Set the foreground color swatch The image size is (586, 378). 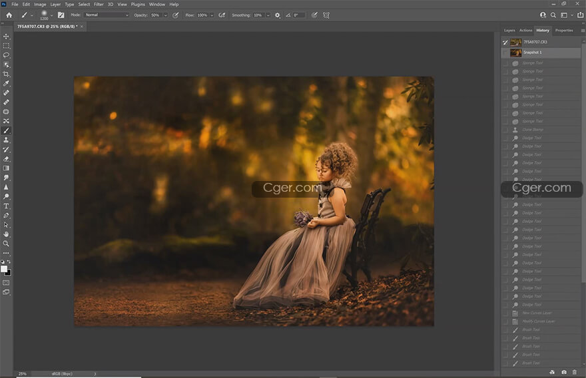tap(4, 269)
